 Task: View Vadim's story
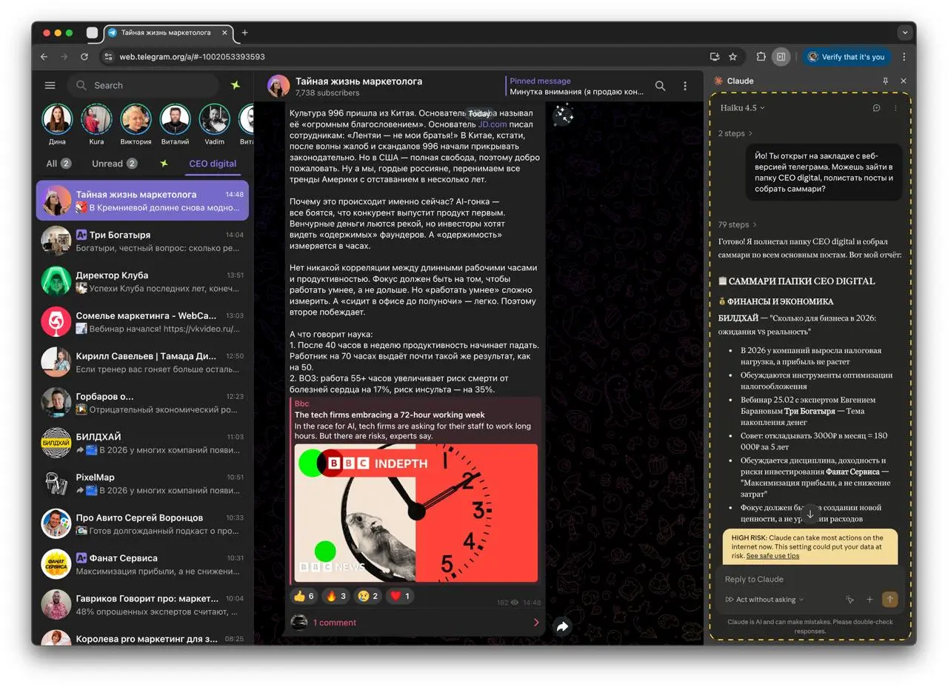click(214, 124)
